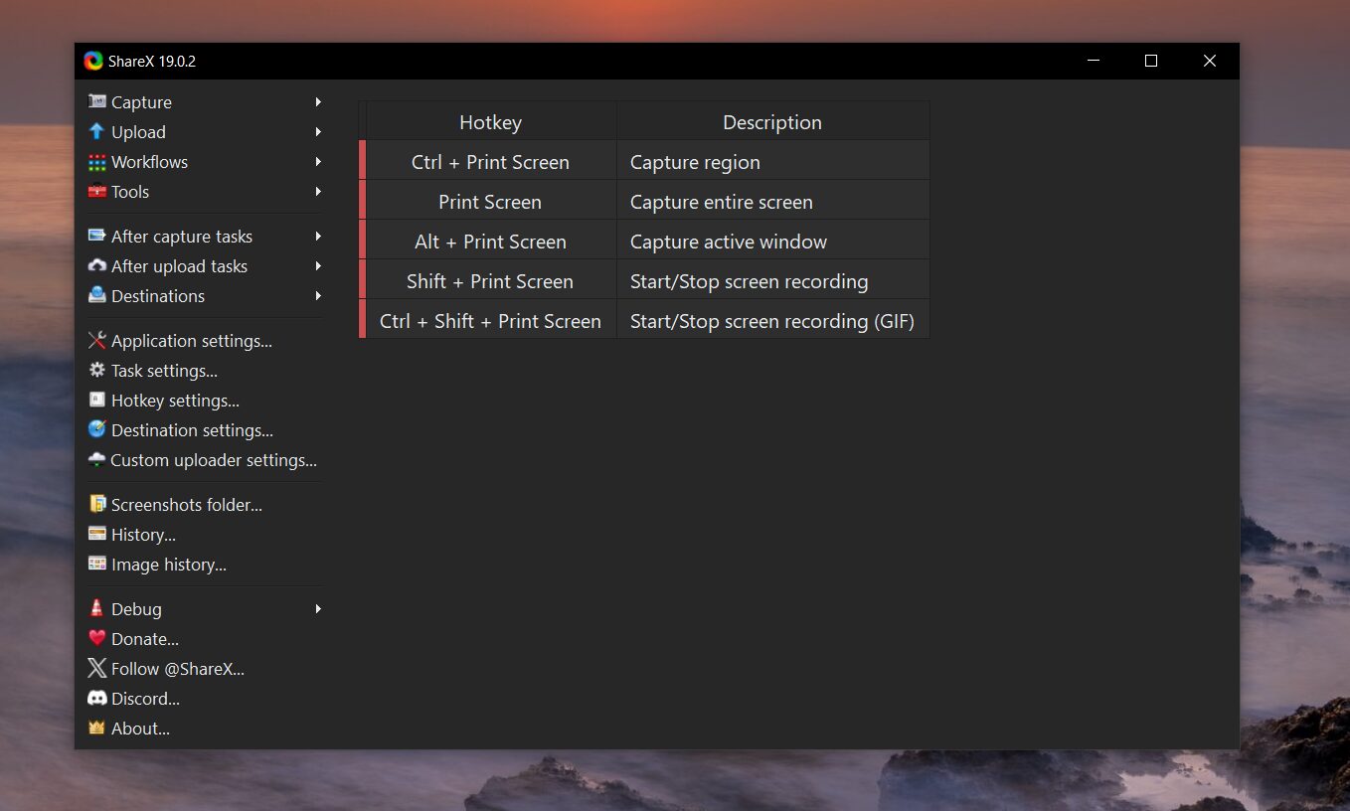Expand the After capture tasks arrow

(x=318, y=237)
